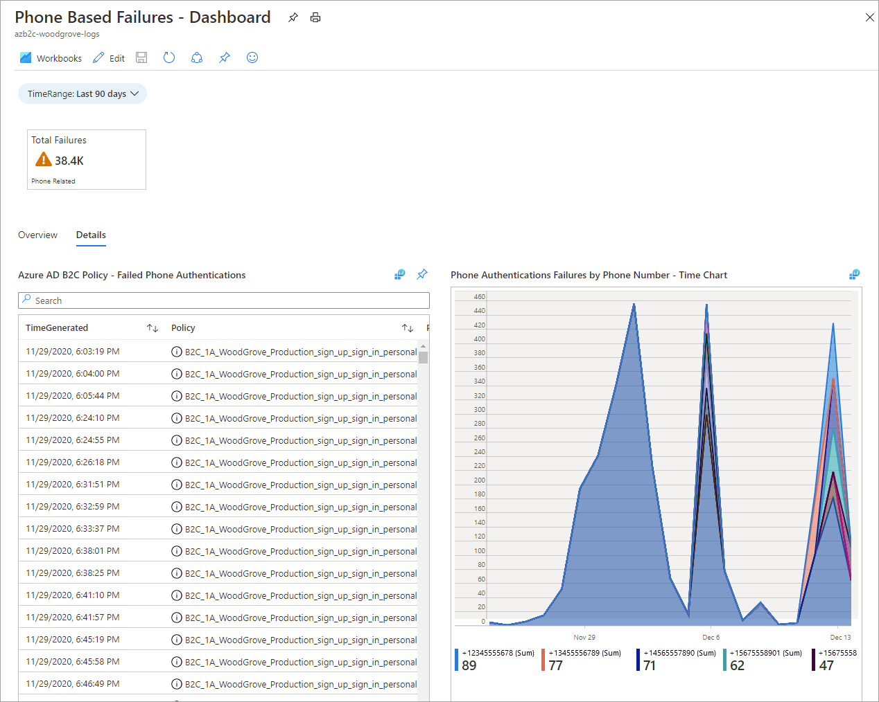The height and width of the screenshot is (702, 879).
Task: Select the Details tab
Action: [x=91, y=235]
